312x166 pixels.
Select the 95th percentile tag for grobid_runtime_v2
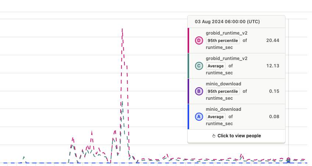click(223, 40)
